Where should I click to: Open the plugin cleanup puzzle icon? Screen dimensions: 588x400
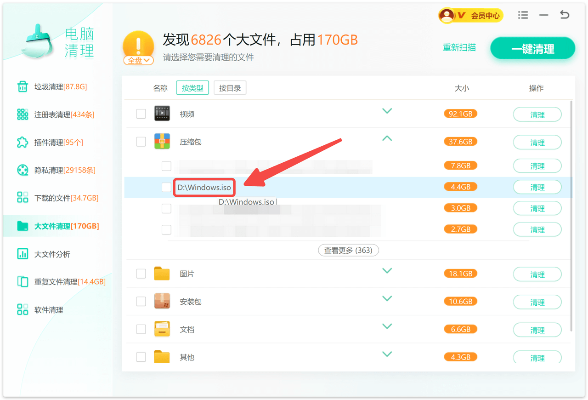tap(23, 143)
